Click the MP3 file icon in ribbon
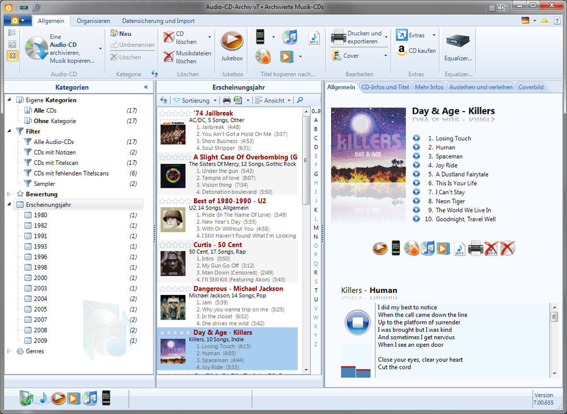Screen dimensions: 567x414 314,37
